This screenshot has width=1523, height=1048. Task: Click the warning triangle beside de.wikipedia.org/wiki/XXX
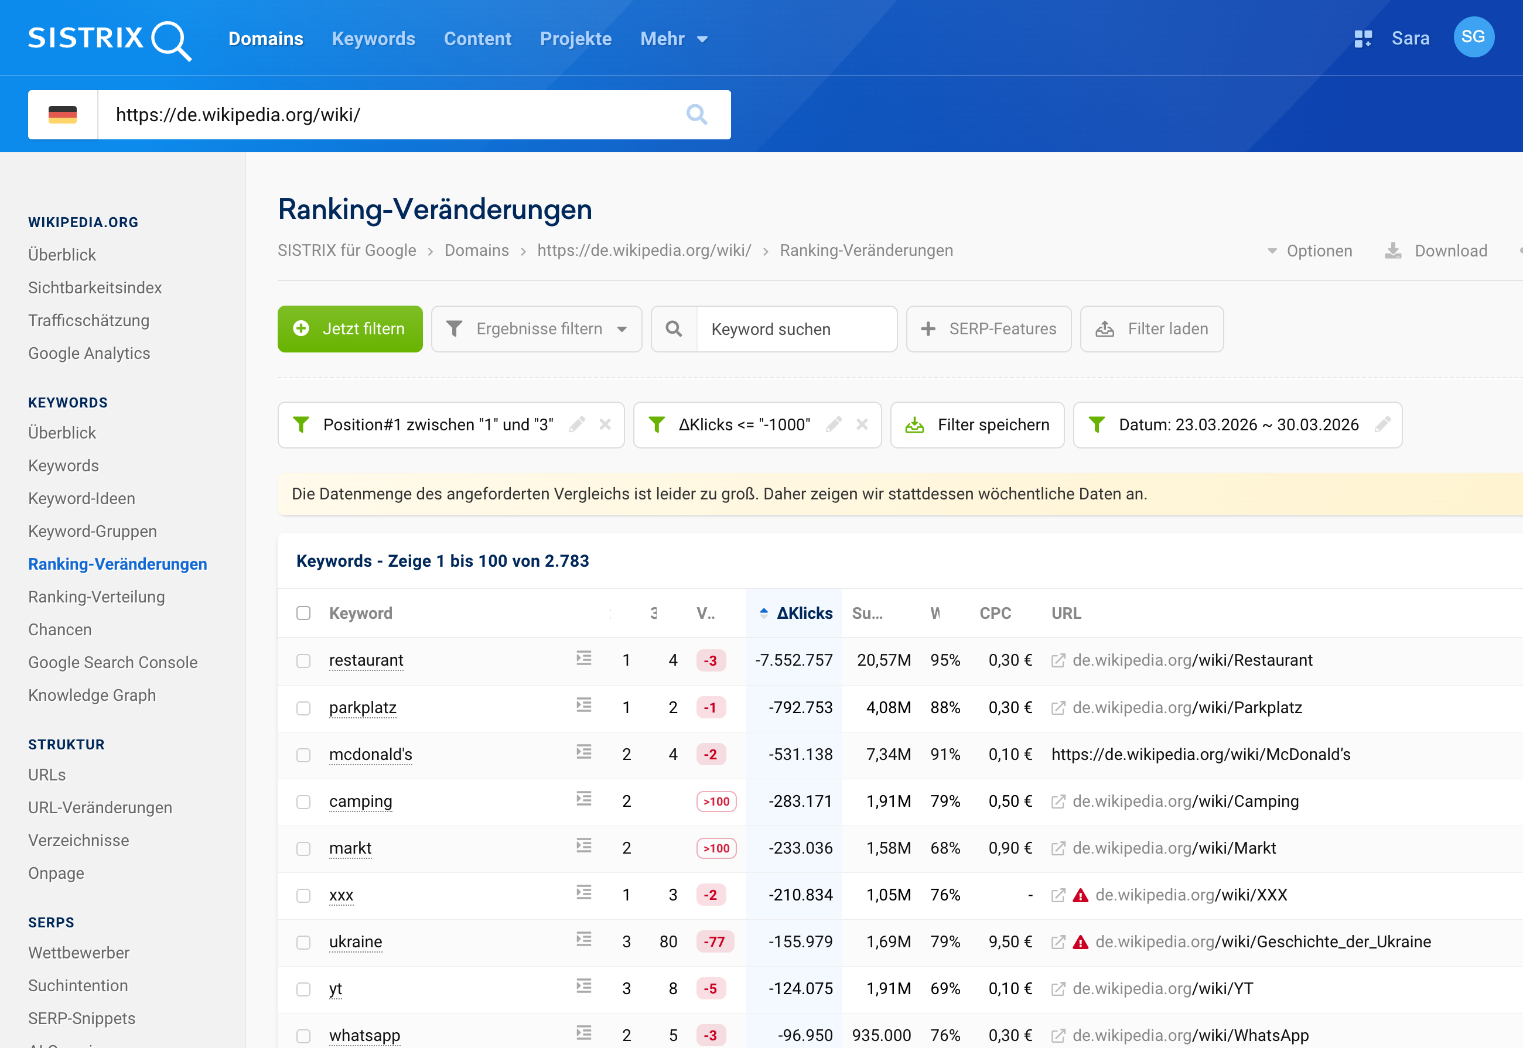tap(1081, 895)
